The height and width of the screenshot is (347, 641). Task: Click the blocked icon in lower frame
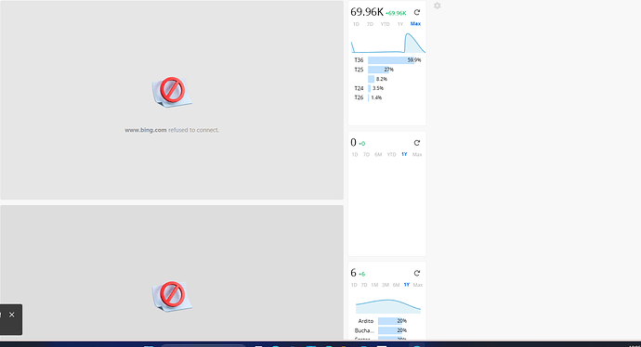click(x=172, y=296)
